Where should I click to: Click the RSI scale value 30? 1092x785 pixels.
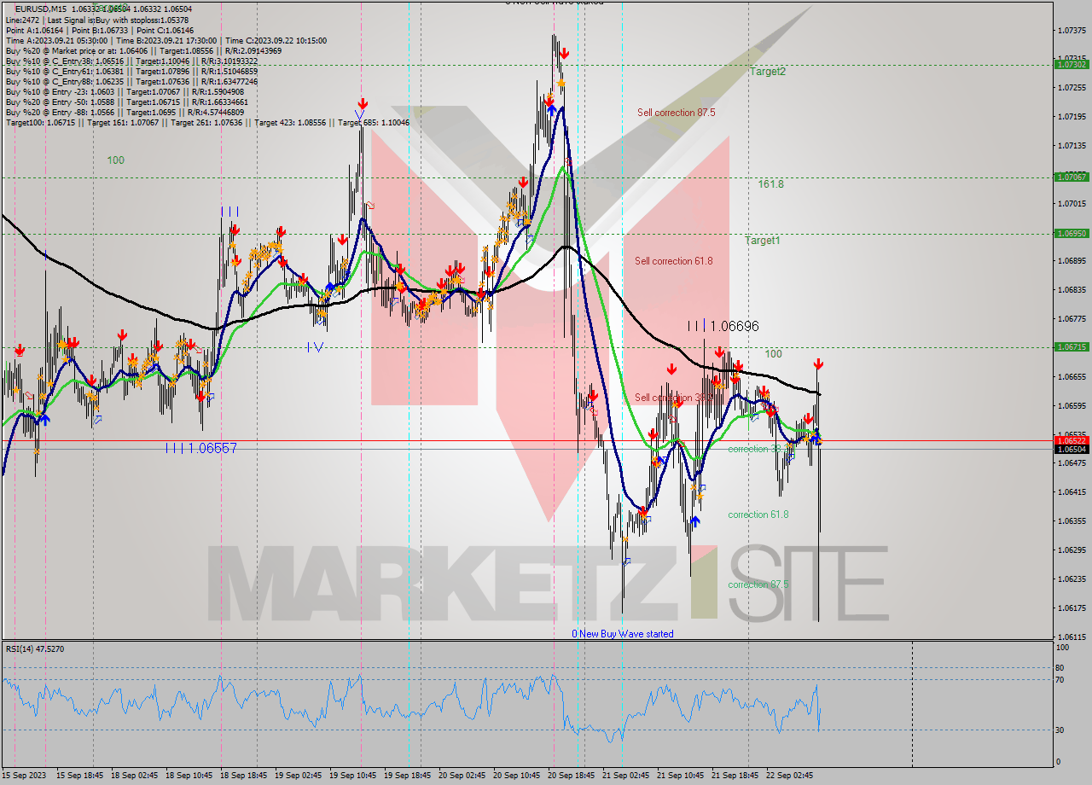click(1060, 730)
